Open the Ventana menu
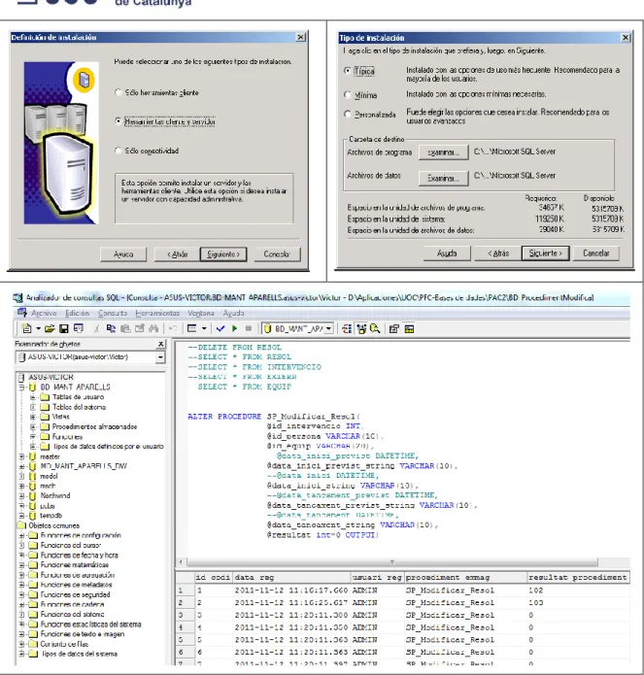Viewport: 644px width, 675px height. (x=201, y=313)
